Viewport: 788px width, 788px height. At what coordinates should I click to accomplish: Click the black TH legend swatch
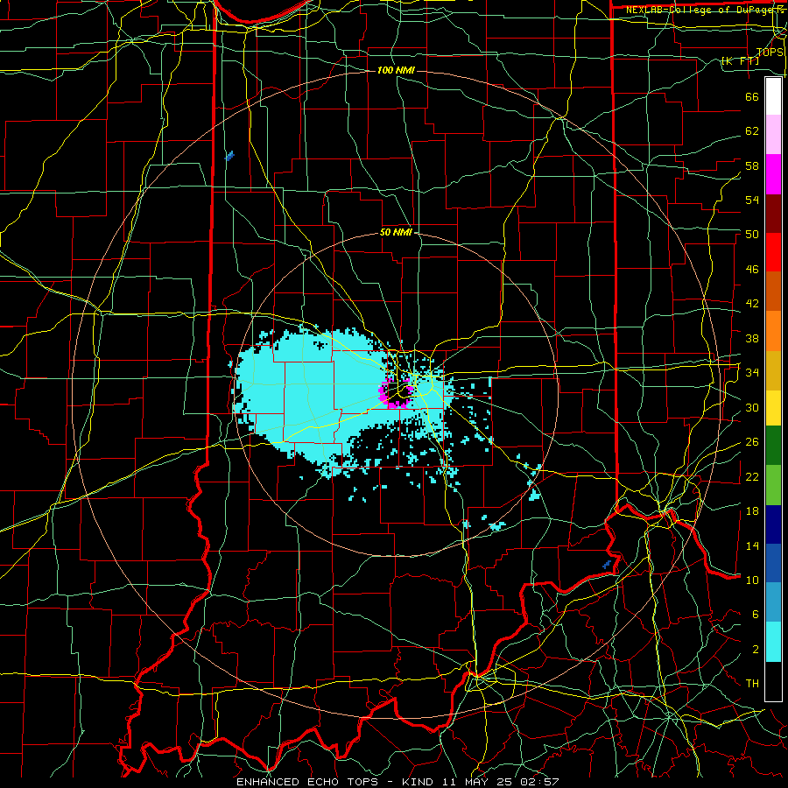pos(773,681)
